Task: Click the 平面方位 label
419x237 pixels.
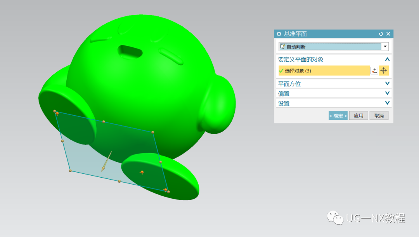Action: tap(289, 84)
